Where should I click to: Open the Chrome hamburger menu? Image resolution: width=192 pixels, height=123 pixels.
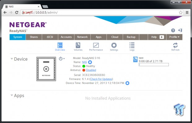pos(187,12)
